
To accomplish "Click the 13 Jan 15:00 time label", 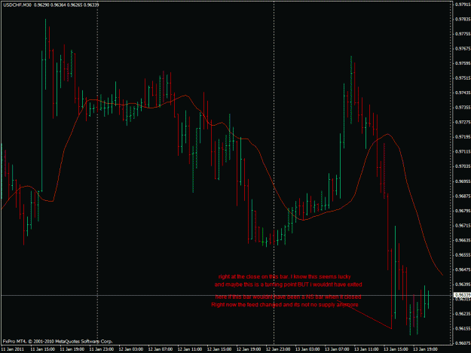I will pyautogui.click(x=396, y=349).
